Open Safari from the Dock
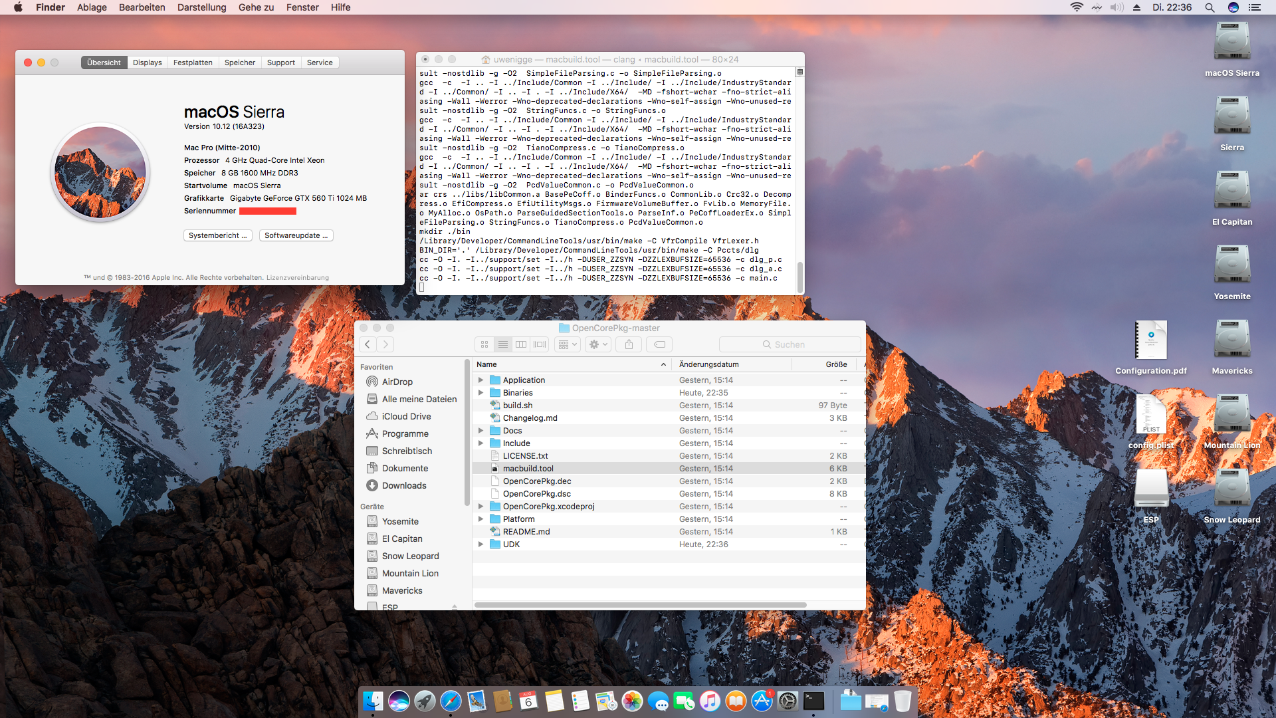Screen dimensions: 1276x718 coord(451,701)
